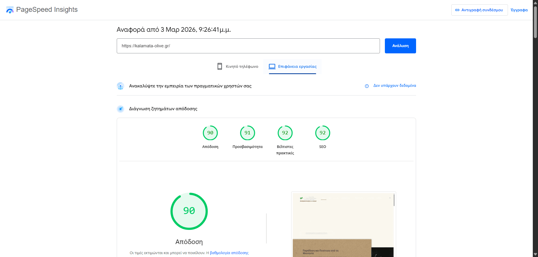Screen dimensions: 538x257
Task: Open the βαθμολογία απόδοσης link
Action: click(229, 253)
